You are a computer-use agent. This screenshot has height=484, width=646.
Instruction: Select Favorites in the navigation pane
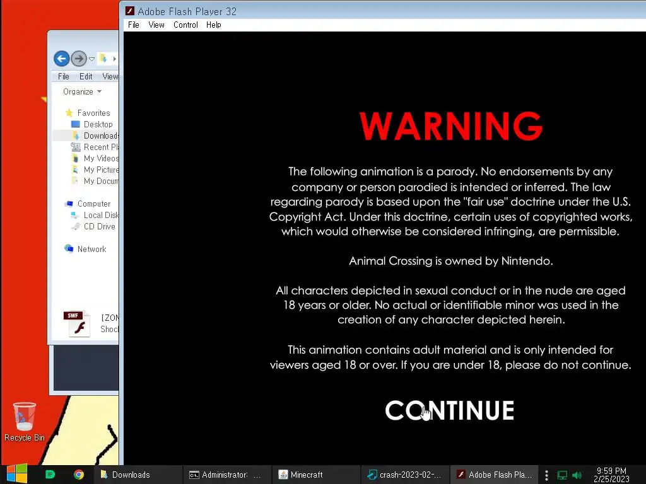93,113
